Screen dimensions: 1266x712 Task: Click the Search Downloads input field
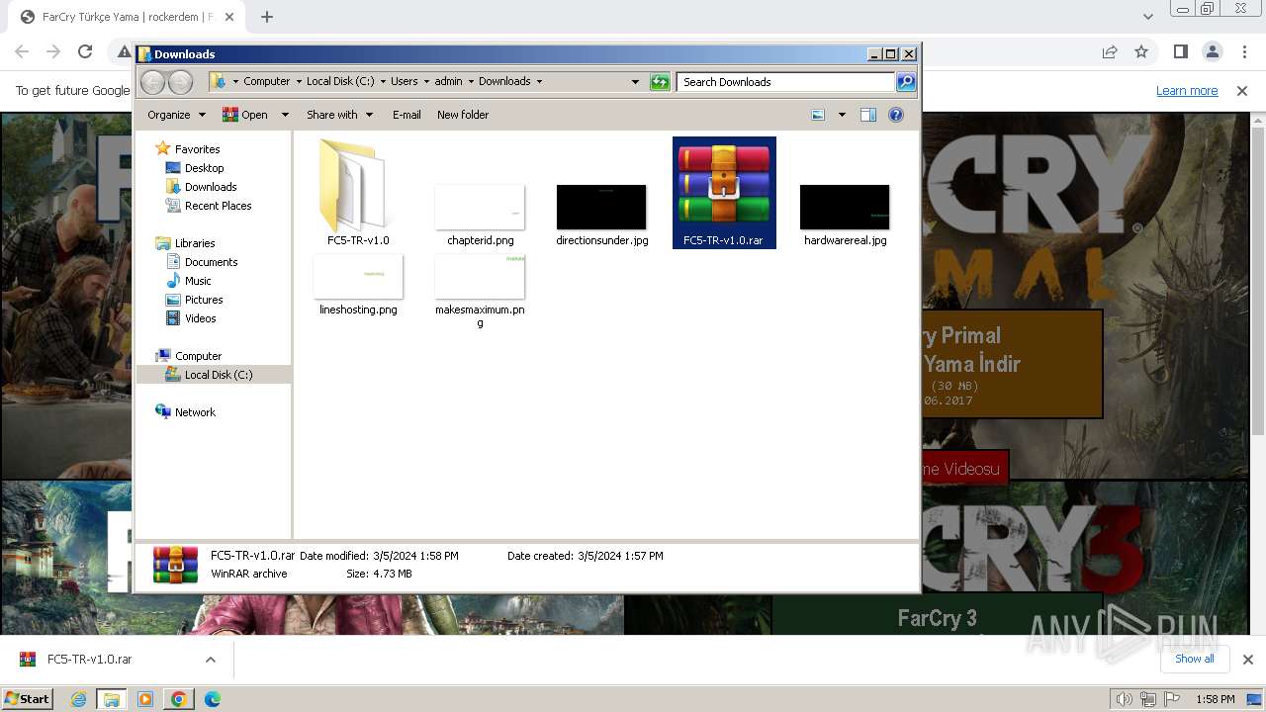(786, 82)
